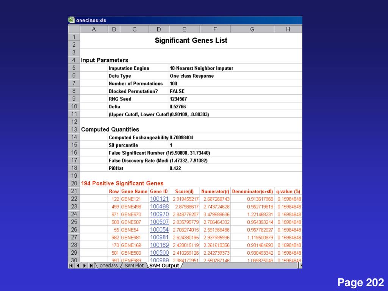The image size is (388, 291).
Task: Select column F header
Action: [x=215, y=29]
